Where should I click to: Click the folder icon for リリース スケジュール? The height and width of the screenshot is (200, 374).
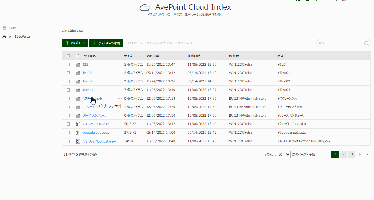pos(78,116)
